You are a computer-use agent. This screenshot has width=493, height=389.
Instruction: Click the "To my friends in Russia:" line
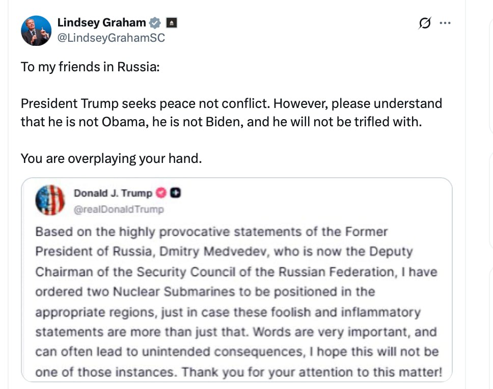coord(90,67)
